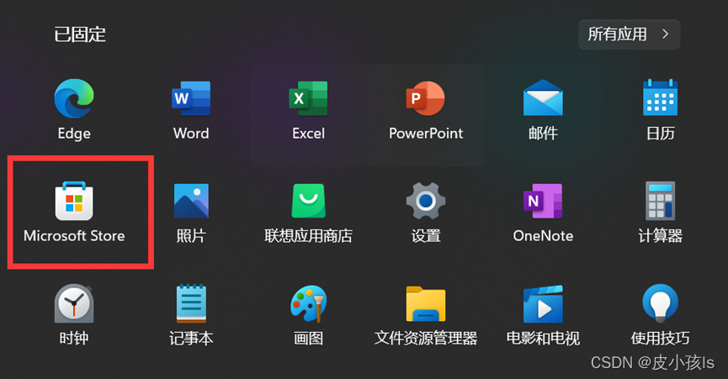Launch the Microsoft Store icon

(x=74, y=201)
